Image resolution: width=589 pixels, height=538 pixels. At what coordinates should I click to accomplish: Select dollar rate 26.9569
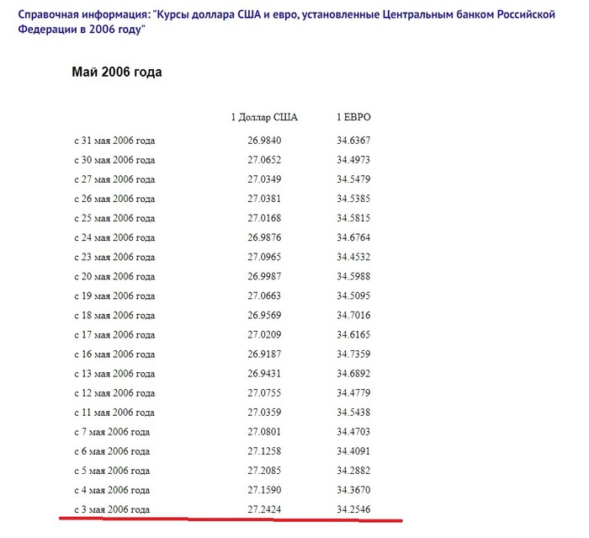coord(264,316)
